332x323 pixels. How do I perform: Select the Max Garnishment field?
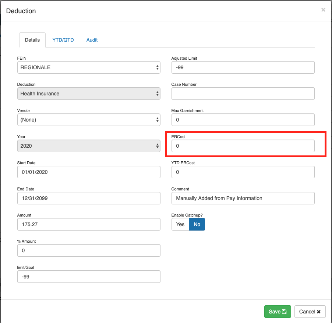(x=243, y=120)
